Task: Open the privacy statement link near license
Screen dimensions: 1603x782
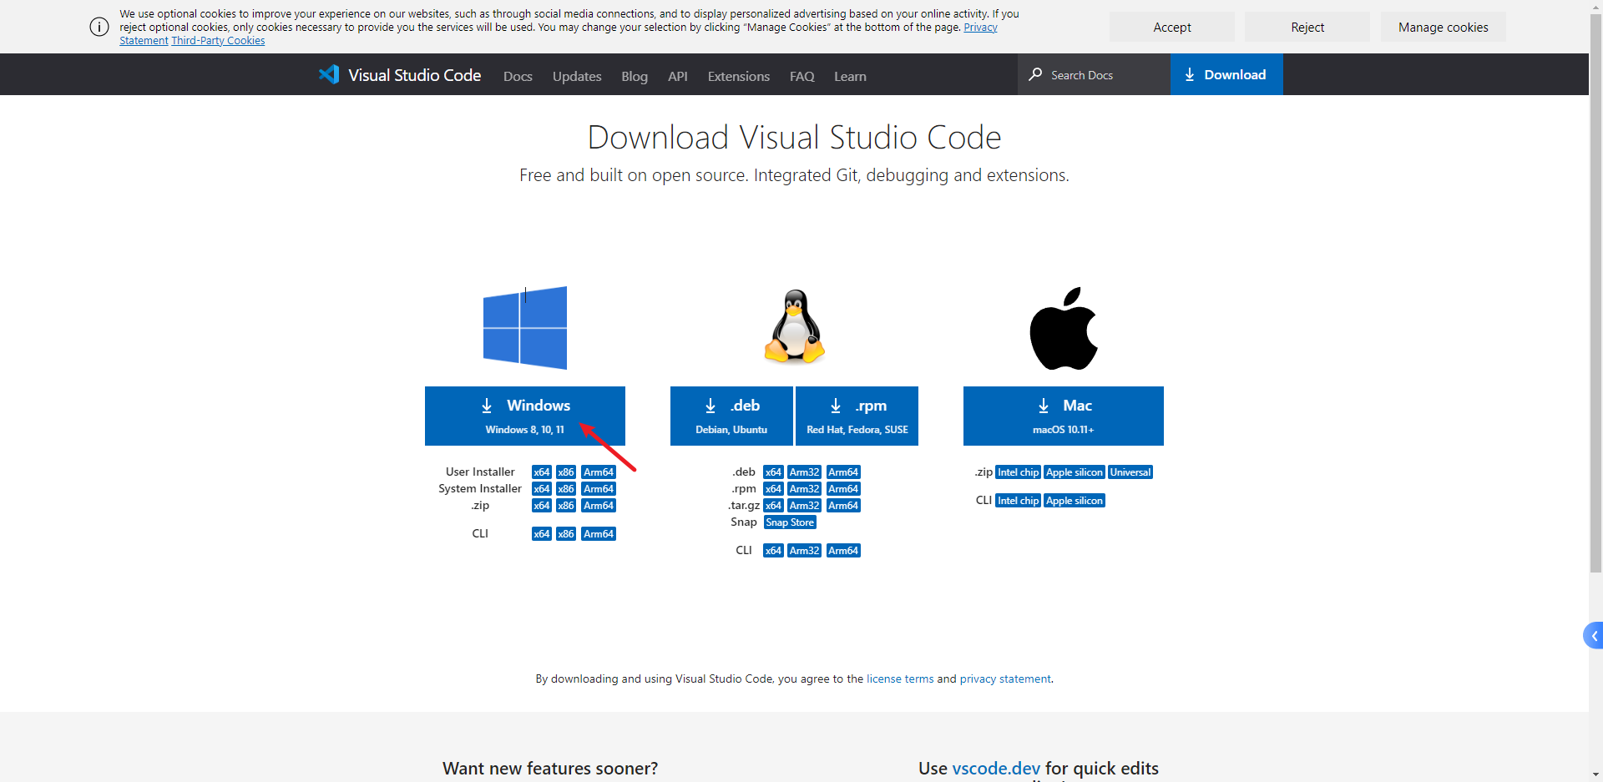Action: pos(1005,679)
